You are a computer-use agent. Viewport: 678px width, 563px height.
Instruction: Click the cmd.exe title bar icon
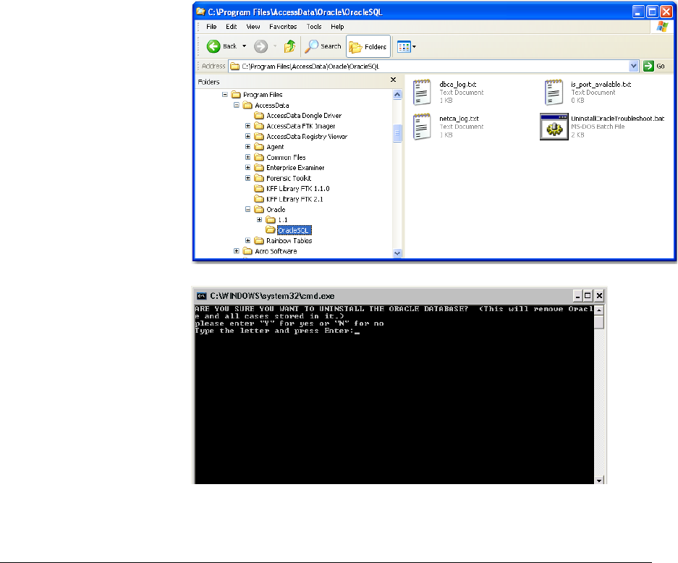click(201, 296)
